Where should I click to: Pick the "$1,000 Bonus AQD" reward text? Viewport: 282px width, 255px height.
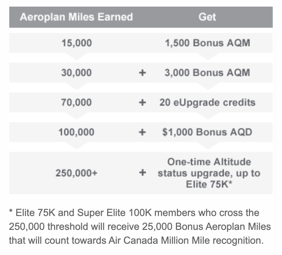tap(207, 132)
